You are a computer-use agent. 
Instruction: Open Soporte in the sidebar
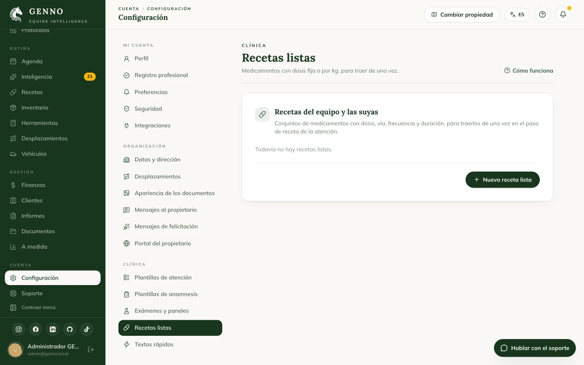point(53,293)
